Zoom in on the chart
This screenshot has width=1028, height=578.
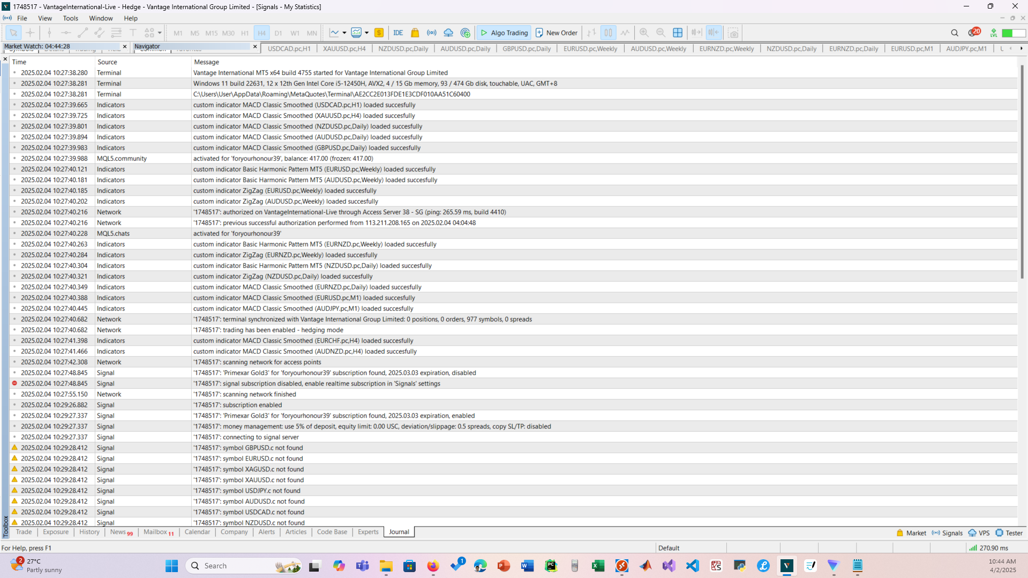644,33
